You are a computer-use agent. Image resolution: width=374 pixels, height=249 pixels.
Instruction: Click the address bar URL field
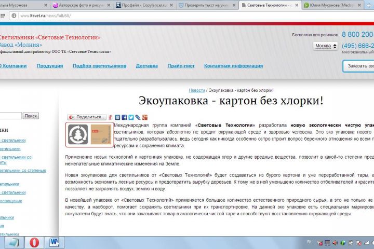point(191,16)
